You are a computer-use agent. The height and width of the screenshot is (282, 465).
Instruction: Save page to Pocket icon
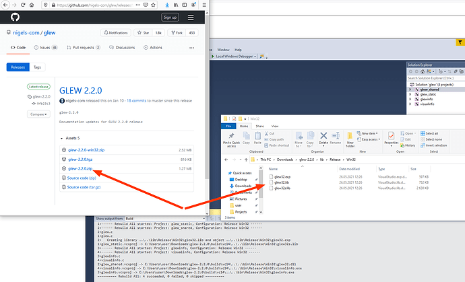(x=146, y=5)
